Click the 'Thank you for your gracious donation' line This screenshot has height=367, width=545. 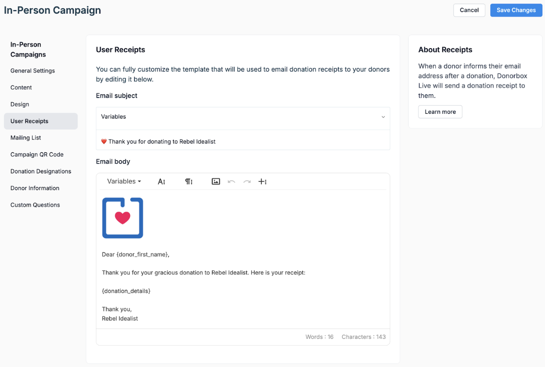click(204, 273)
